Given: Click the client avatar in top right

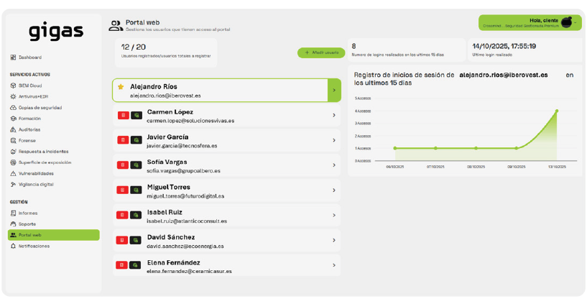Looking at the screenshot, I should (x=567, y=22).
